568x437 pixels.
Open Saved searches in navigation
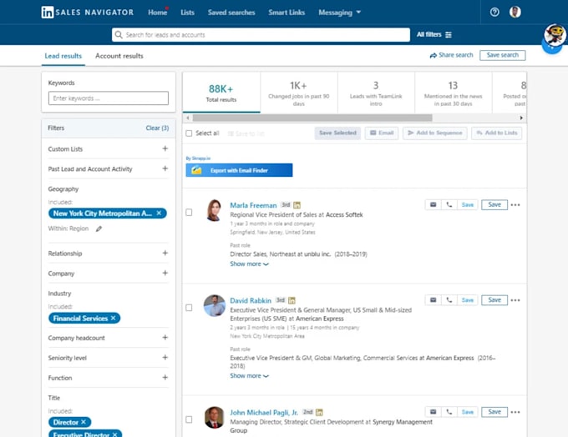(x=231, y=13)
